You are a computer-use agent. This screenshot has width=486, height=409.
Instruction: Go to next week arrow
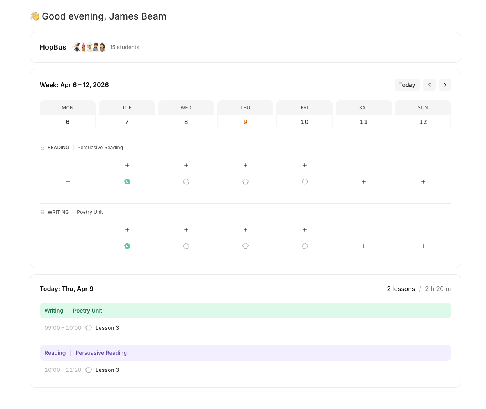click(445, 85)
